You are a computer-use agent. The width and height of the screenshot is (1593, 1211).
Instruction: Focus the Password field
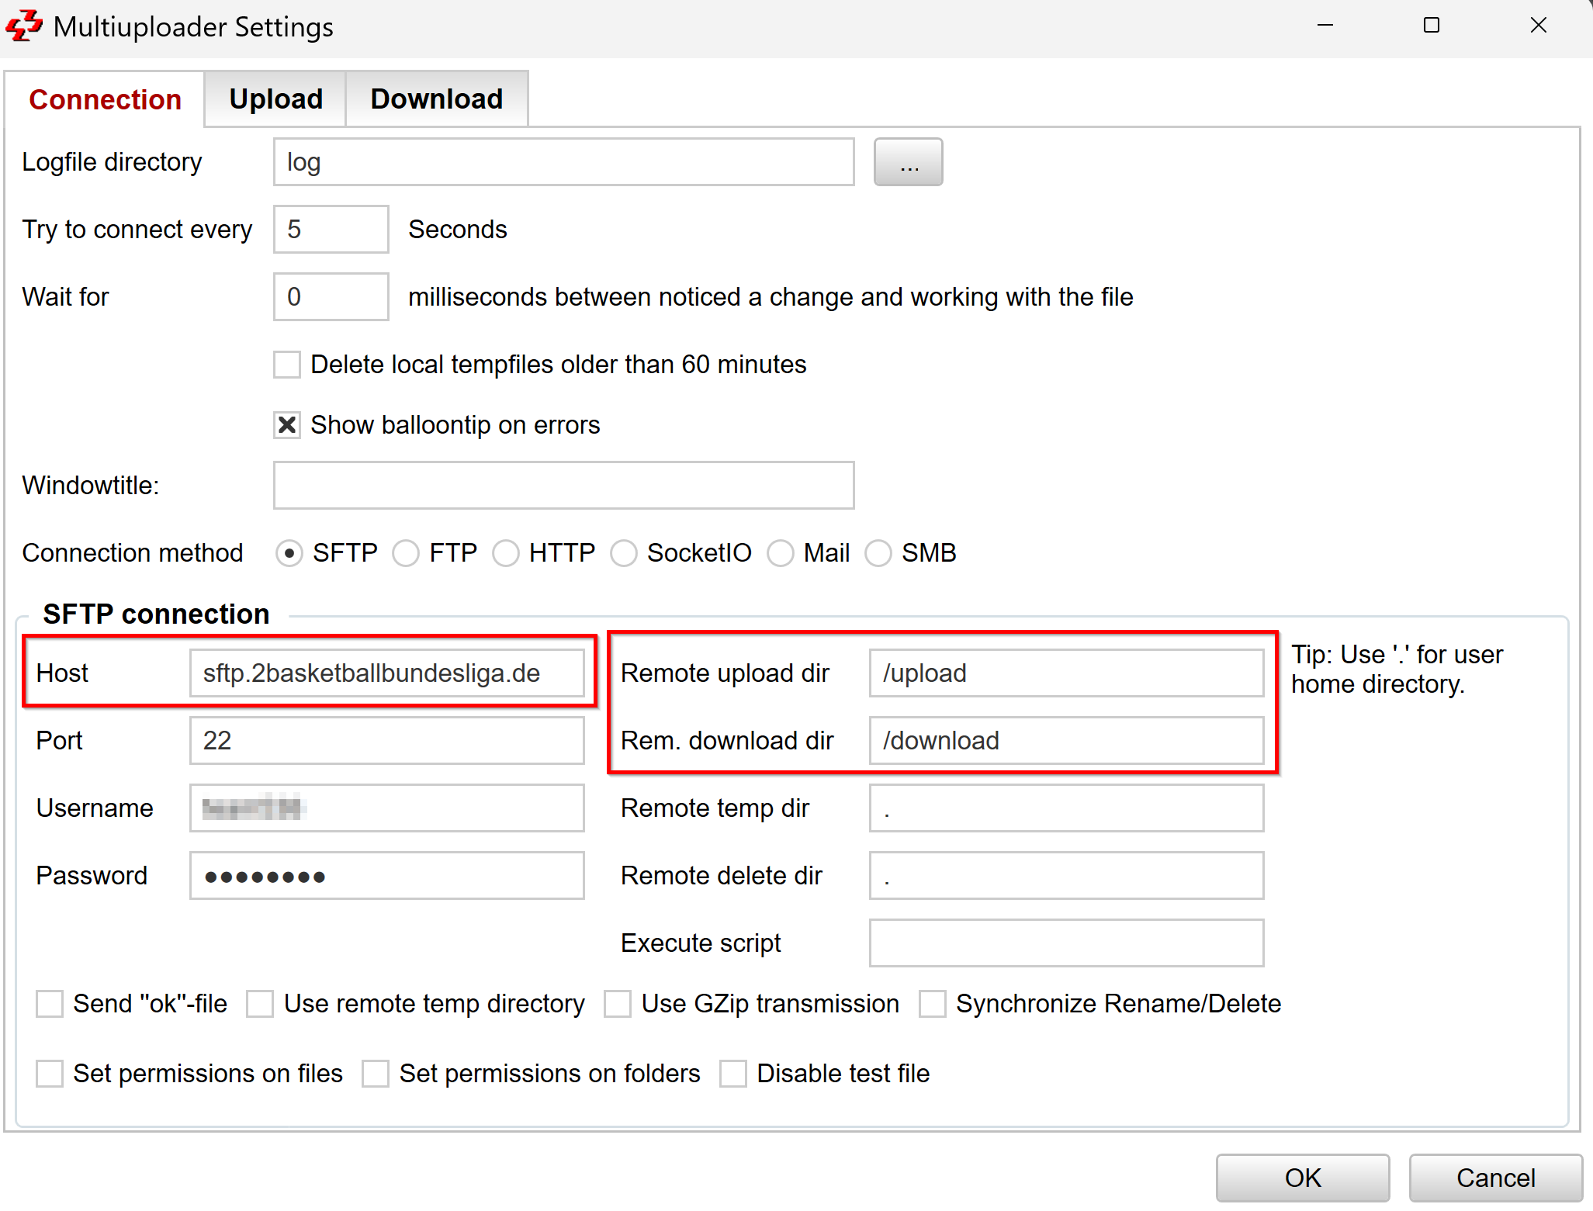pos(386,876)
